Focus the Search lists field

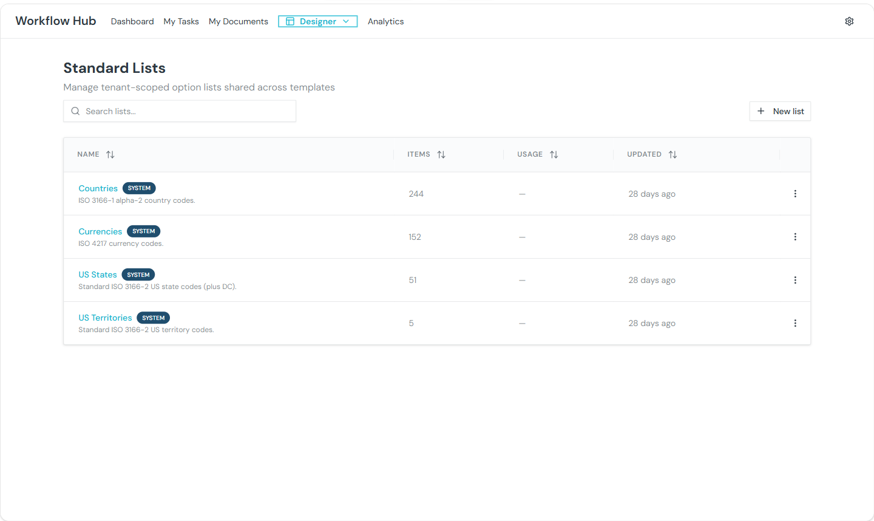click(x=180, y=111)
